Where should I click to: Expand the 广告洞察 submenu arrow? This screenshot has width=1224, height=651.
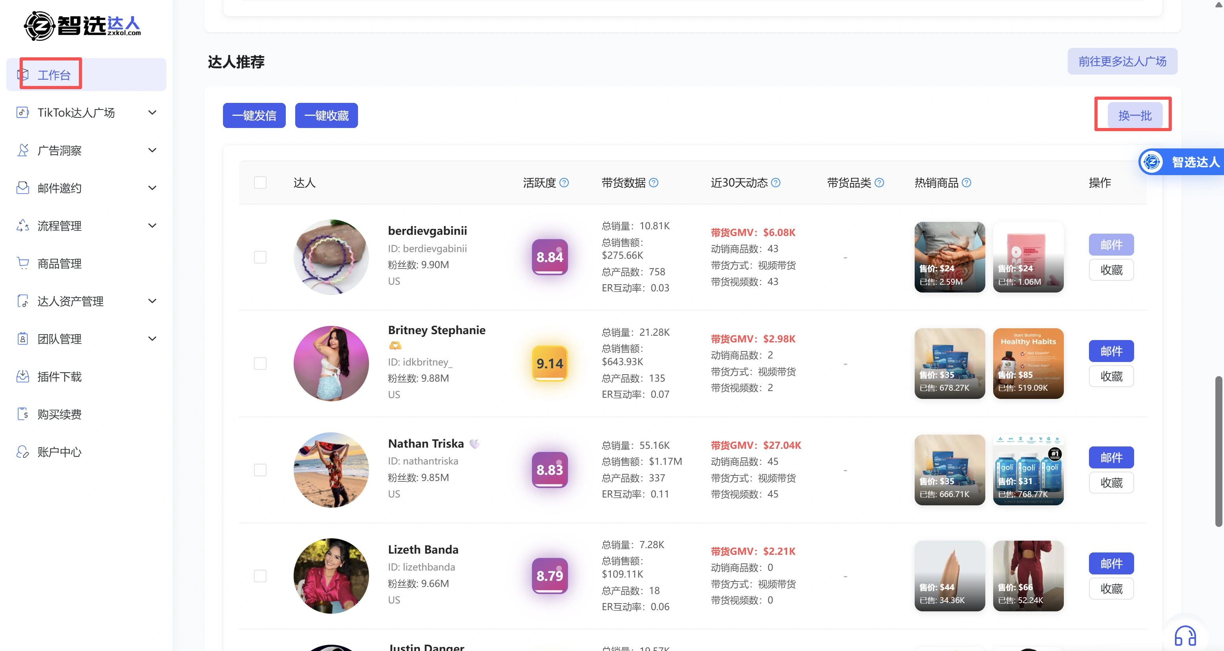pos(152,150)
